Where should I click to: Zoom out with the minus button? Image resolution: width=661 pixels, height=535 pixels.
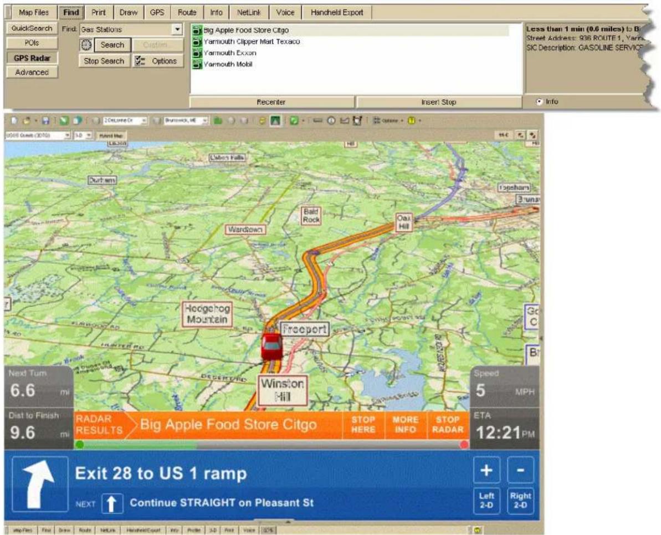(521, 470)
